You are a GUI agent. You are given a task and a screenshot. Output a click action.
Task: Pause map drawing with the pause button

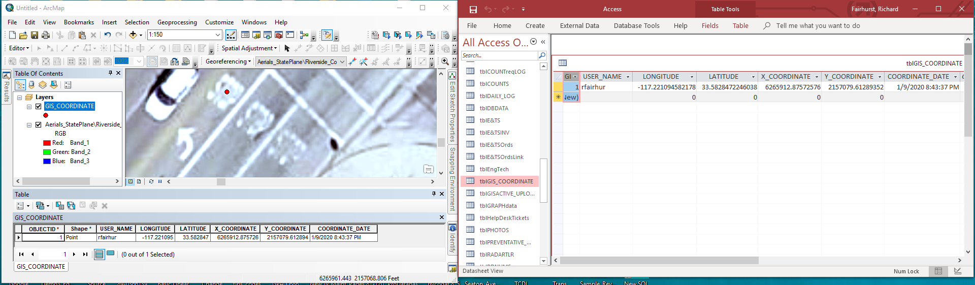[160, 181]
